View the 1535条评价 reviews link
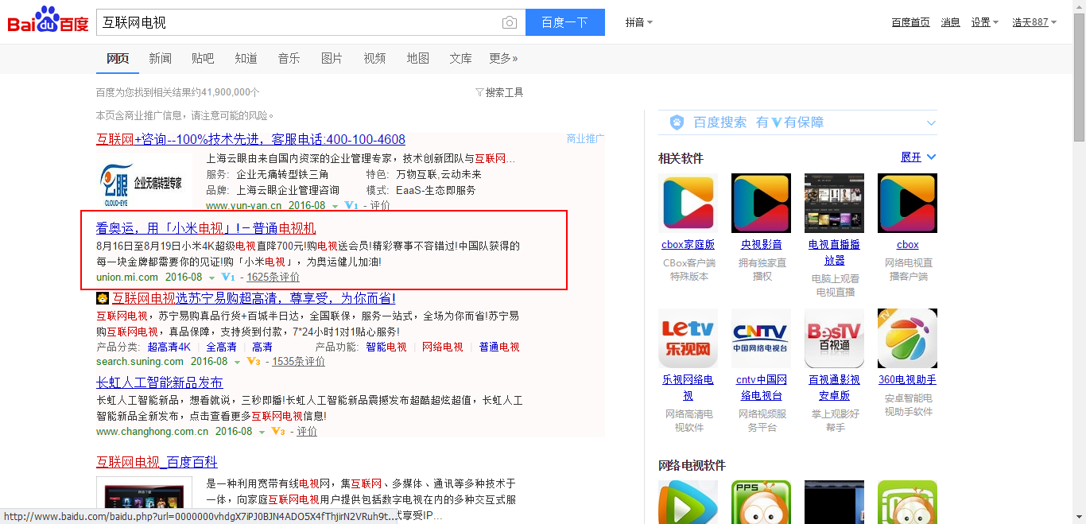The height and width of the screenshot is (524, 1086). coord(298,362)
